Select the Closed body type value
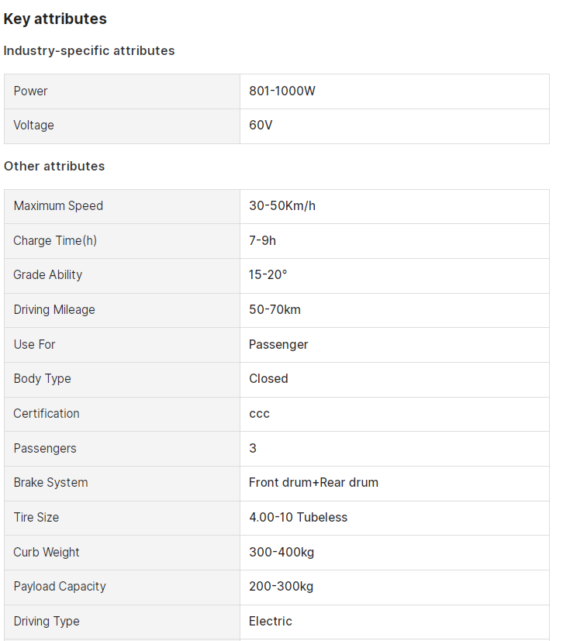The image size is (563, 641). pyautogui.click(x=268, y=378)
